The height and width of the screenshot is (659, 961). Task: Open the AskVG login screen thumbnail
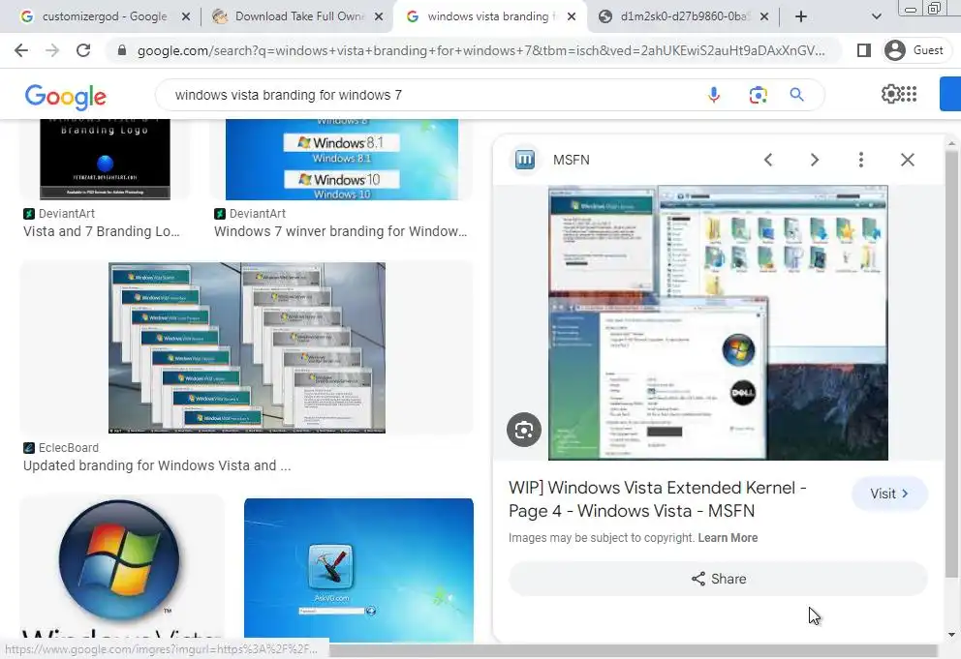(x=358, y=570)
